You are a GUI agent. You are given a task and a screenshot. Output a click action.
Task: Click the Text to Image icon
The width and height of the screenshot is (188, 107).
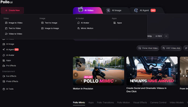(42, 23)
